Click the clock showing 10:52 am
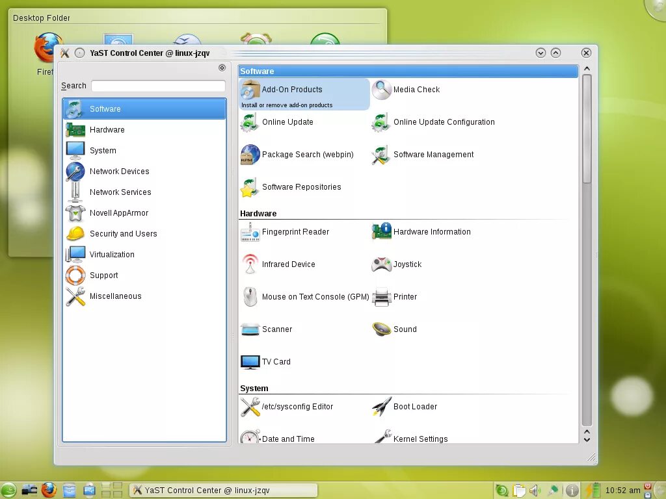This screenshot has width=666, height=499. click(622, 491)
